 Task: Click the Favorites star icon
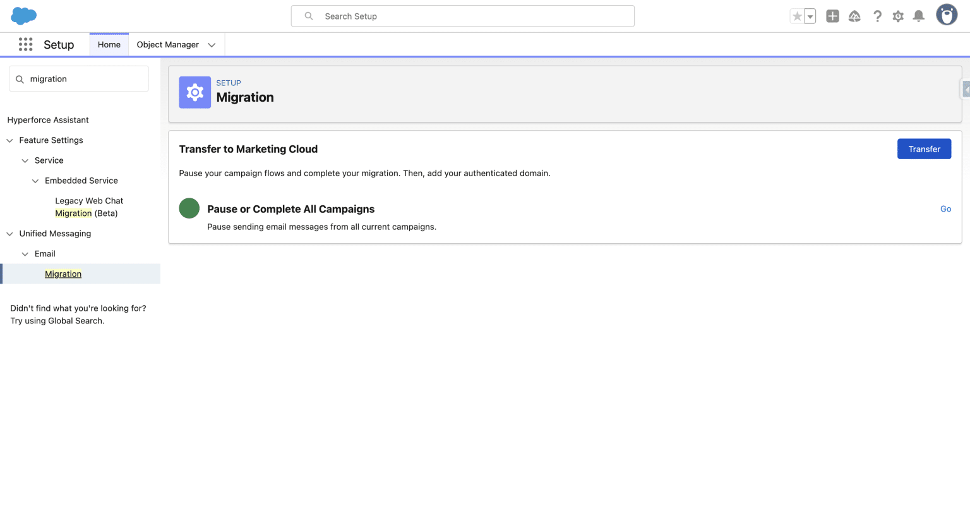(x=797, y=16)
